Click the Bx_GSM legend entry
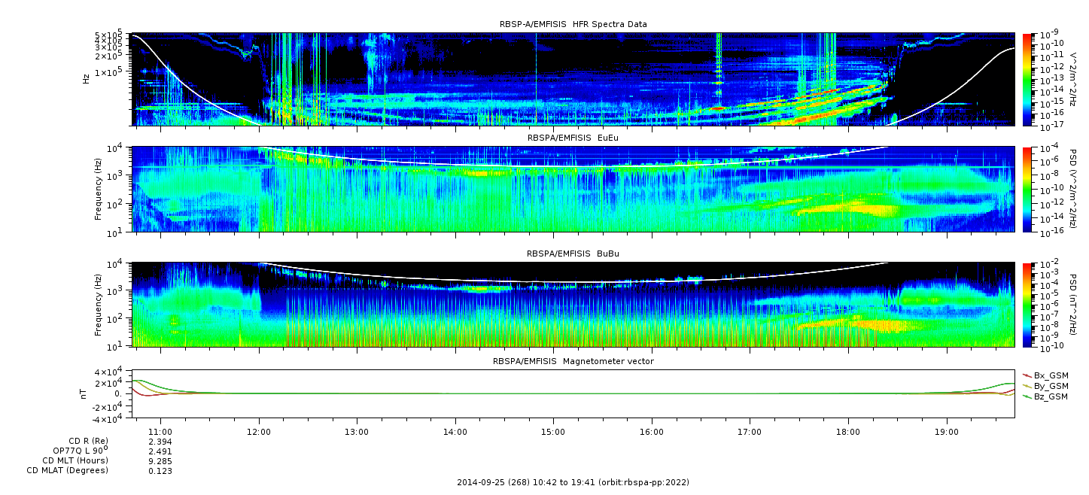The image size is (1089, 495). [x=1050, y=375]
